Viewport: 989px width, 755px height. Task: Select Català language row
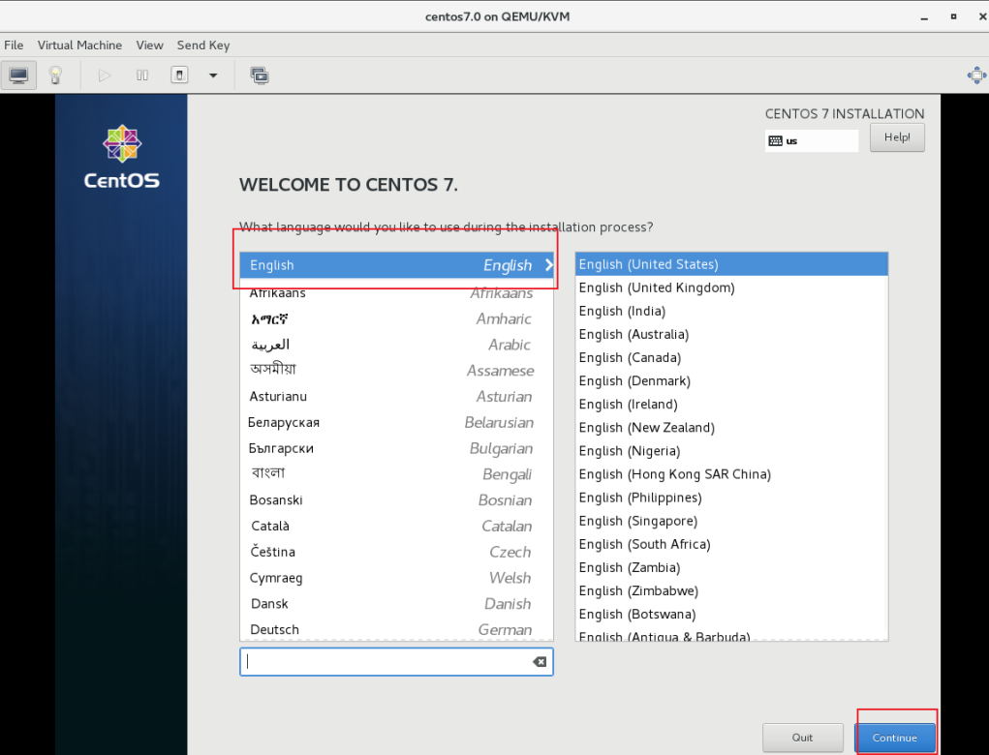397,526
